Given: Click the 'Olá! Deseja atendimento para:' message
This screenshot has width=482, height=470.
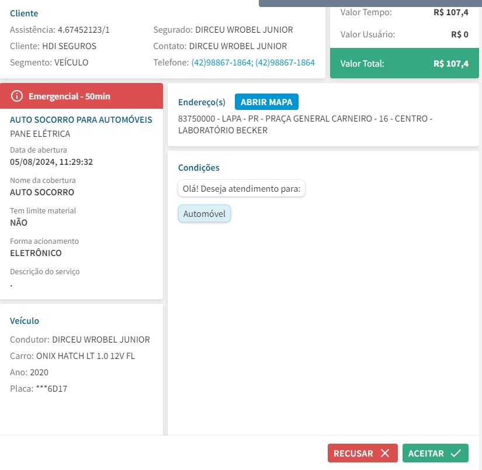Looking at the screenshot, I should click(x=241, y=189).
